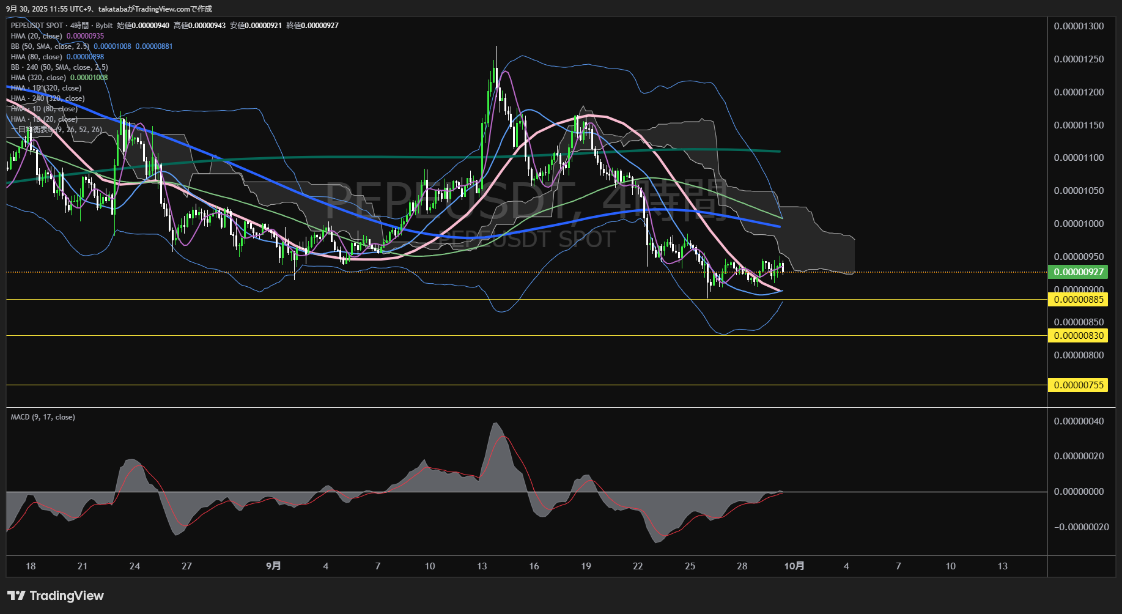
Task: Select the HMA · 1D (20, close) legend
Action: click(44, 119)
